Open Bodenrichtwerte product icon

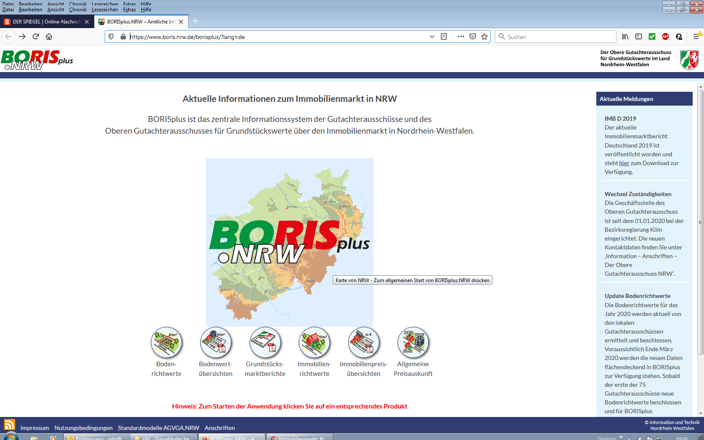click(x=166, y=343)
